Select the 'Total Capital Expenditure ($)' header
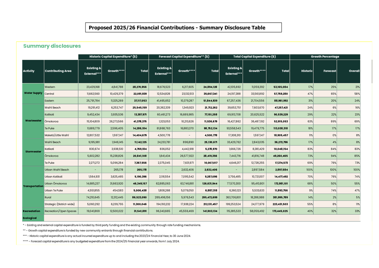The image size is (379, 268). pyautogui.click(x=254, y=57)
